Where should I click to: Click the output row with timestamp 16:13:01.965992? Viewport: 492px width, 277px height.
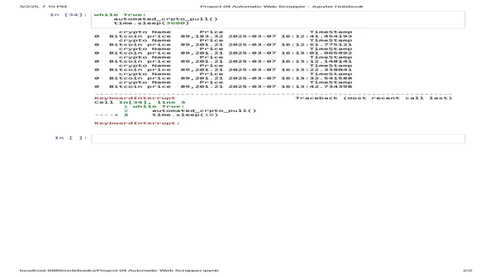[x=223, y=53]
